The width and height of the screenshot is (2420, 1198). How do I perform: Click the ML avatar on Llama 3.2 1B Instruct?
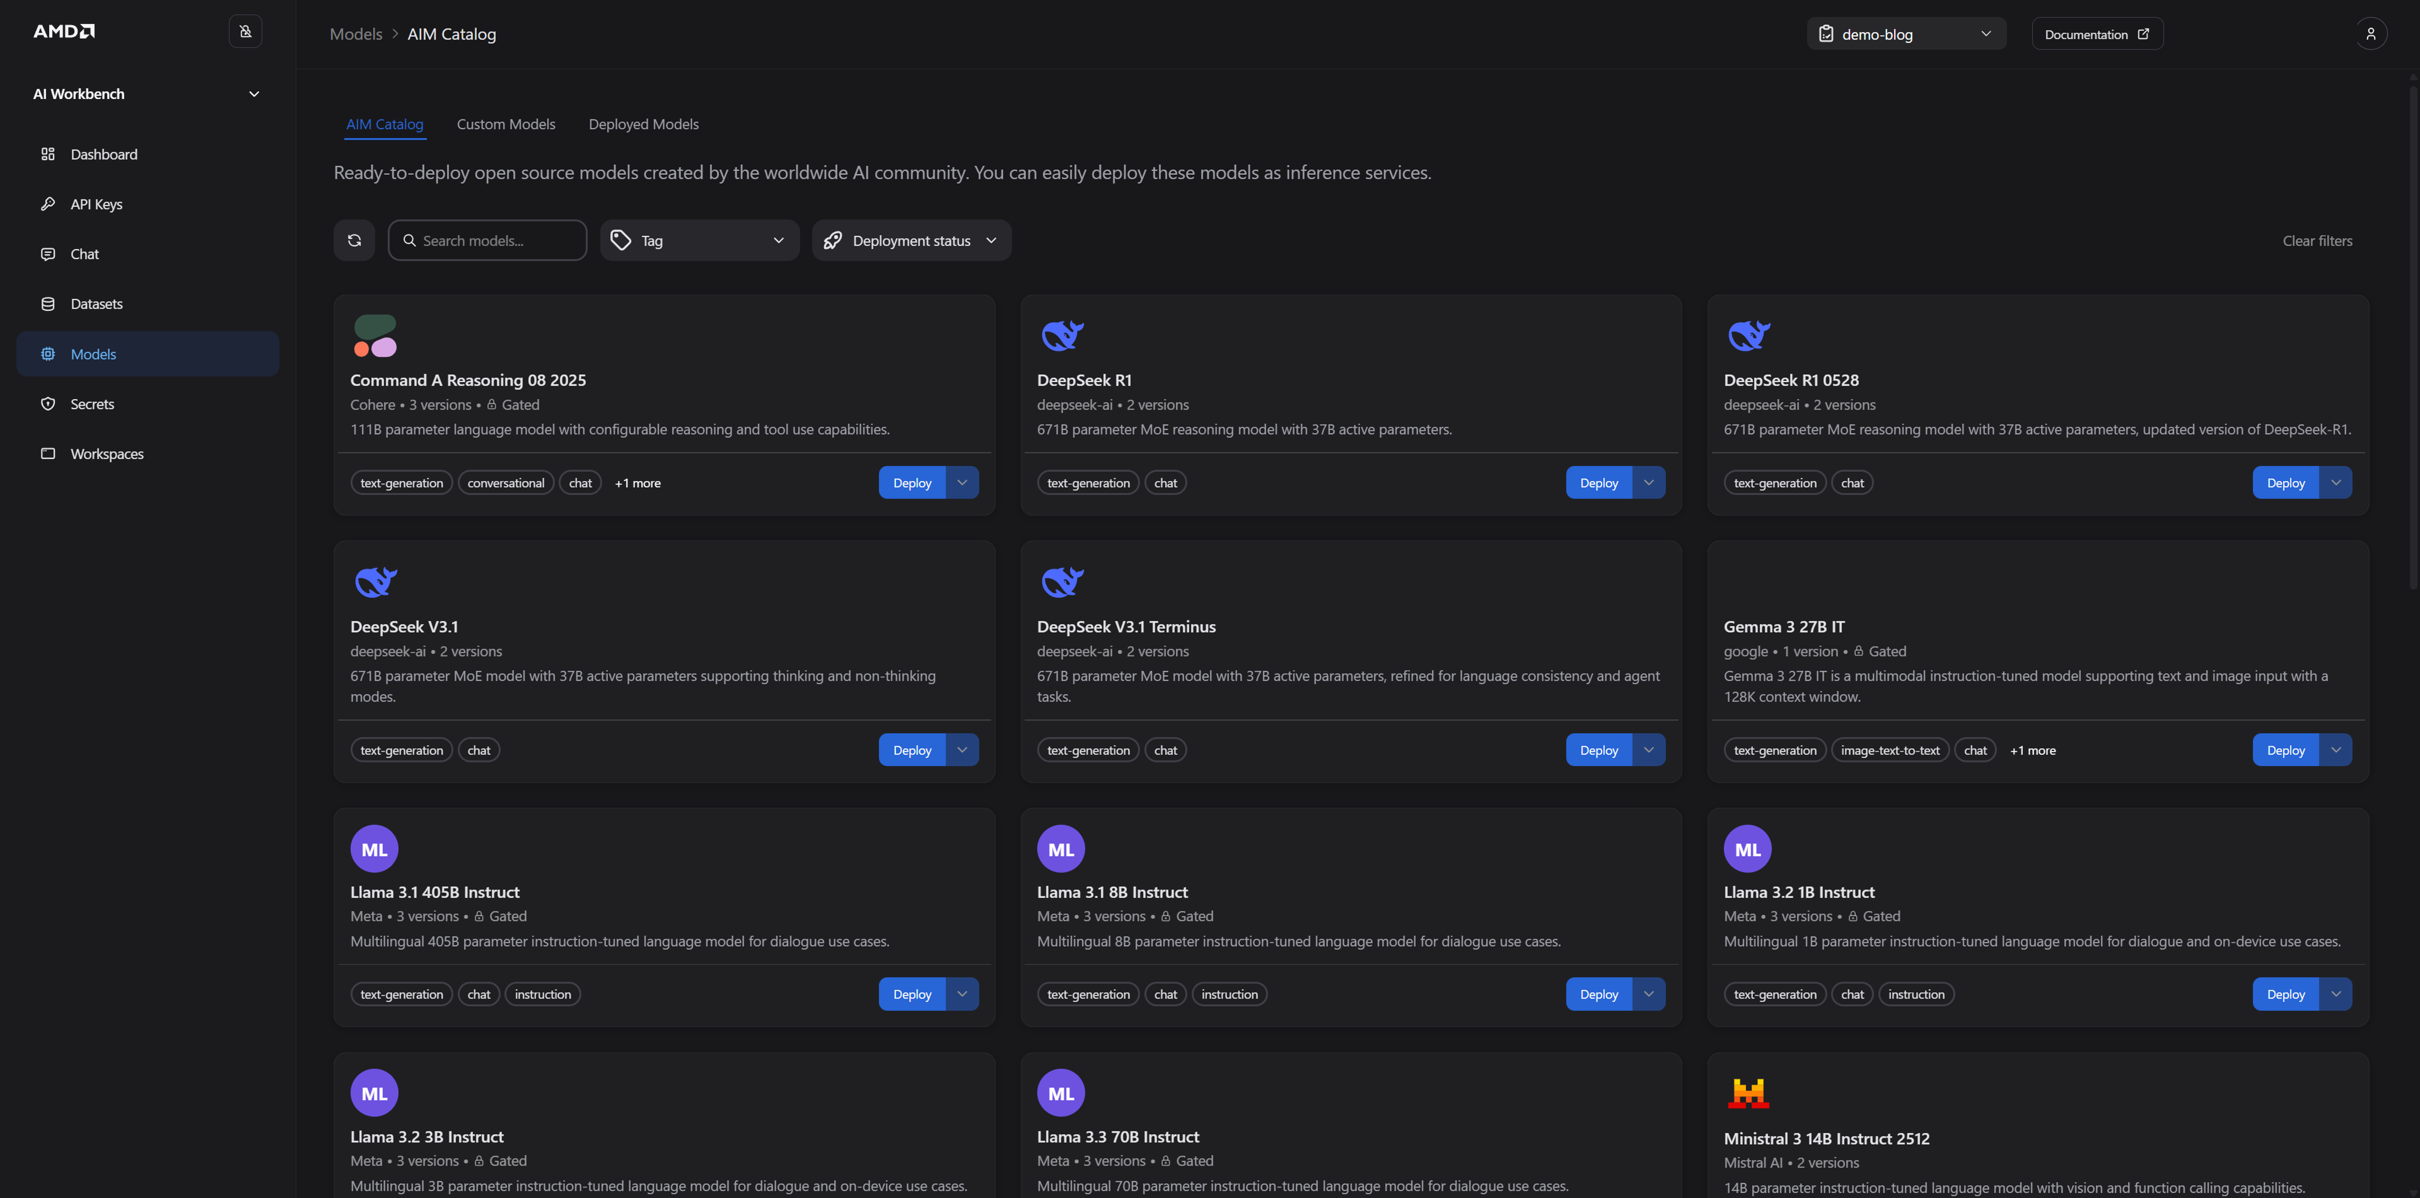(x=1747, y=849)
